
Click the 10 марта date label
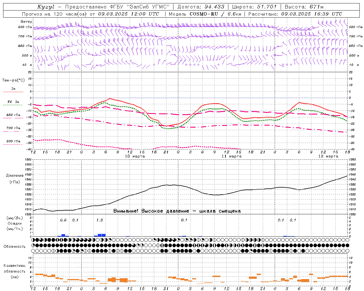click(x=135, y=156)
